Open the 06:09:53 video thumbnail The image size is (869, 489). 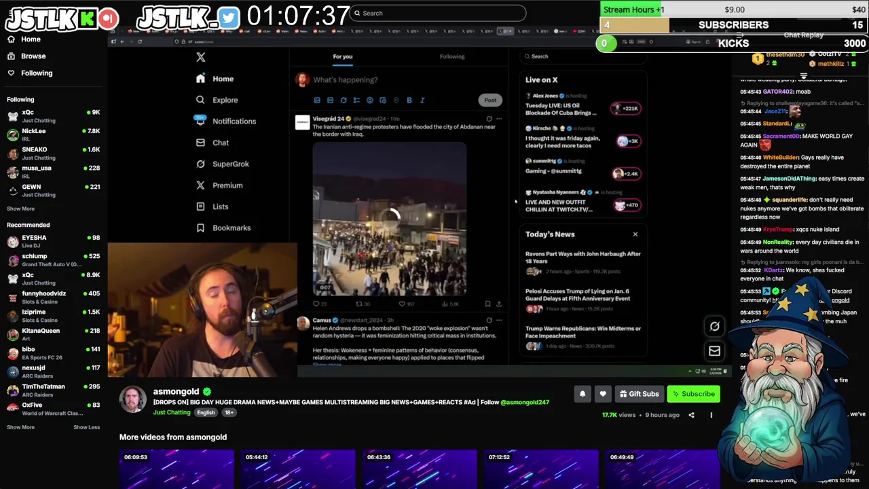[177, 469]
